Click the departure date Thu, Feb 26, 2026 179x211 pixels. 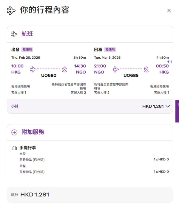pos(26,58)
